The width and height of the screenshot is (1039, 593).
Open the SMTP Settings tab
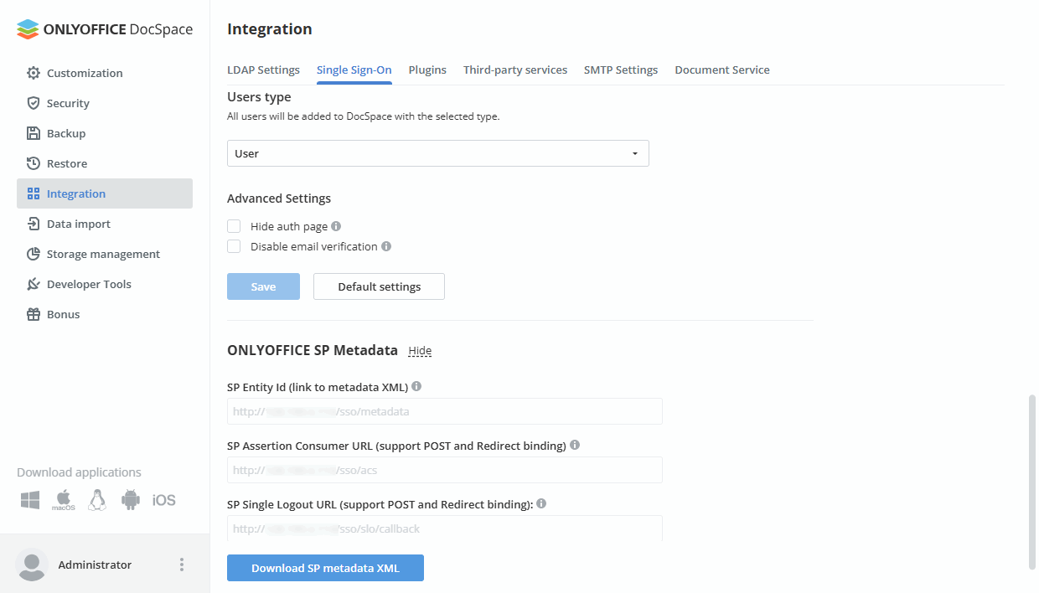(x=621, y=70)
